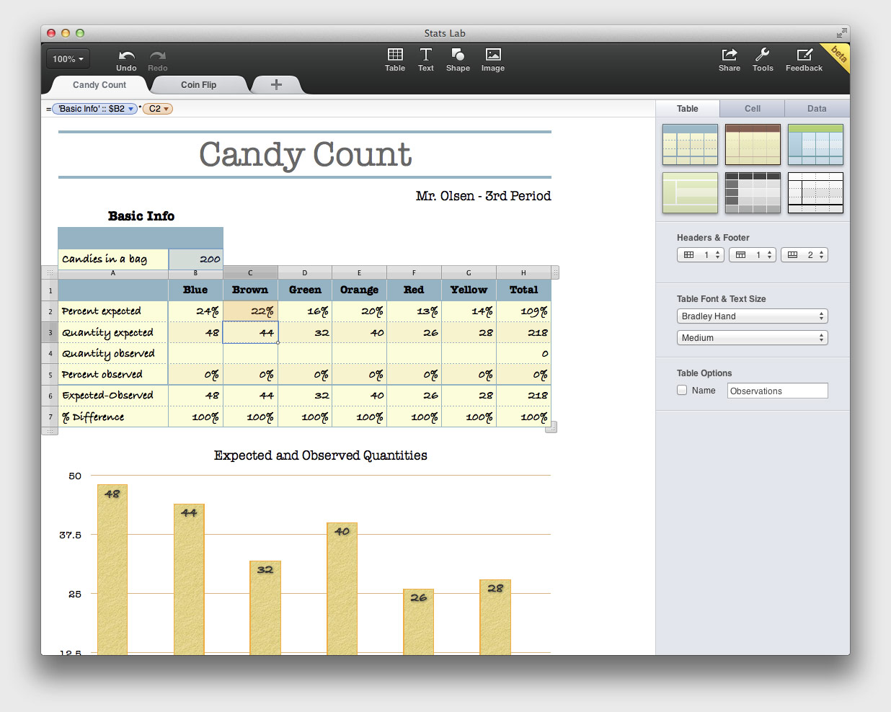Add a new sheet with plus tab
The height and width of the screenshot is (712, 891).
[x=276, y=84]
